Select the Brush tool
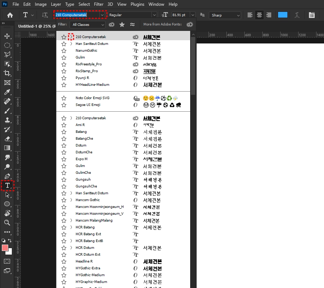Viewport: 324px width, 288px height. [x=7, y=111]
